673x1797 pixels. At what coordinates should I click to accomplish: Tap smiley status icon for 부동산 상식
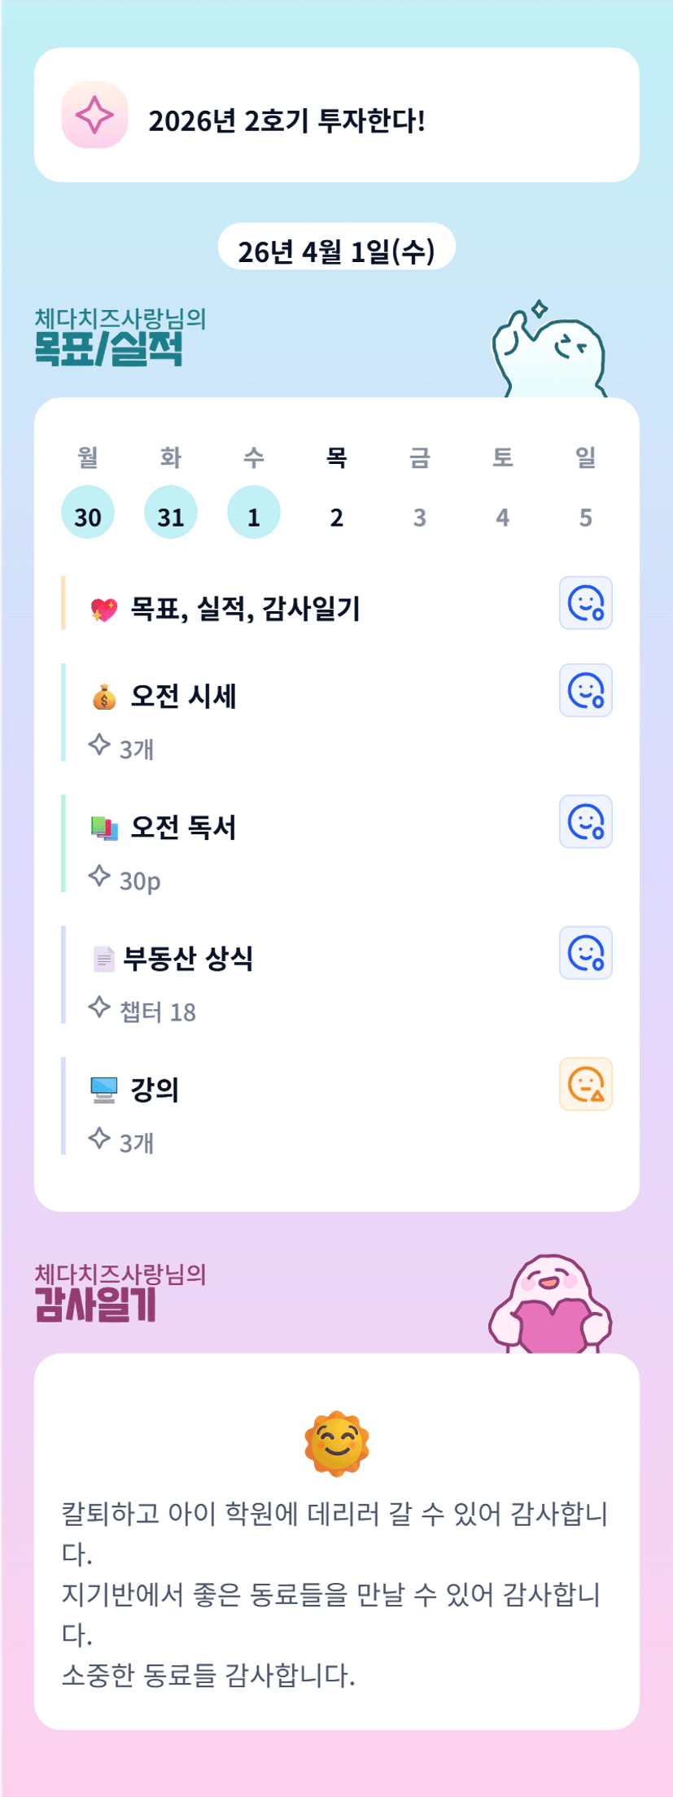point(585,953)
